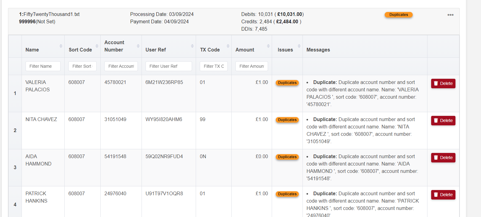The image size is (481, 217).
Task: Sort by Issues column arrows
Action: [299, 46]
